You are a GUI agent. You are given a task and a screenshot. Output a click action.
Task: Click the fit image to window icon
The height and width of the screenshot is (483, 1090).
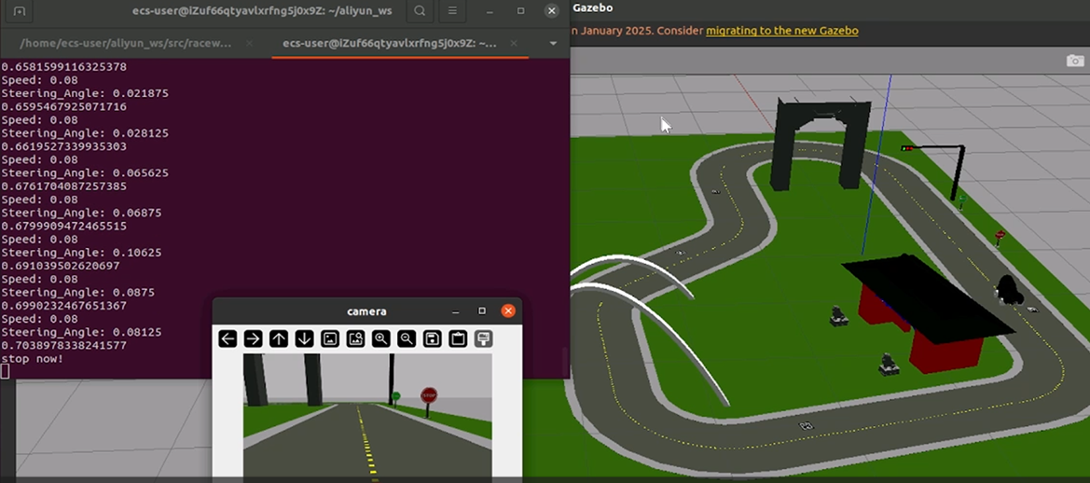point(355,338)
